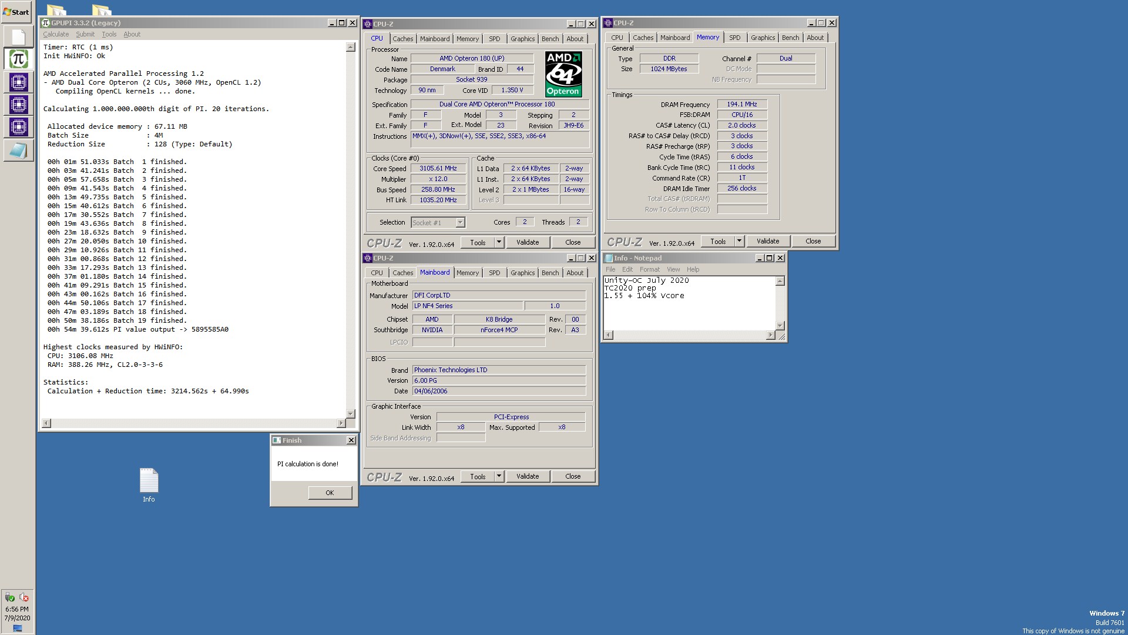Click BIOS date 04/06/2006 field

point(499,391)
